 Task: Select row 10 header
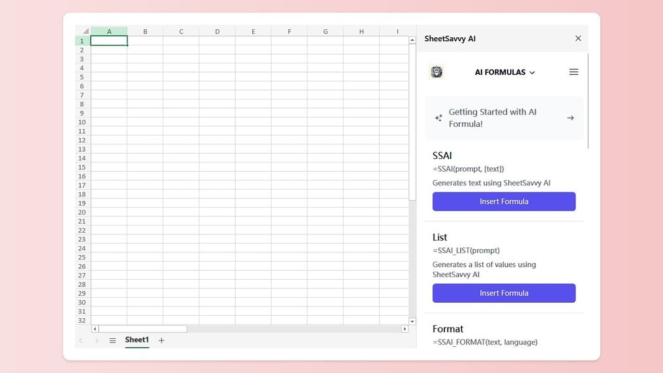(83, 122)
